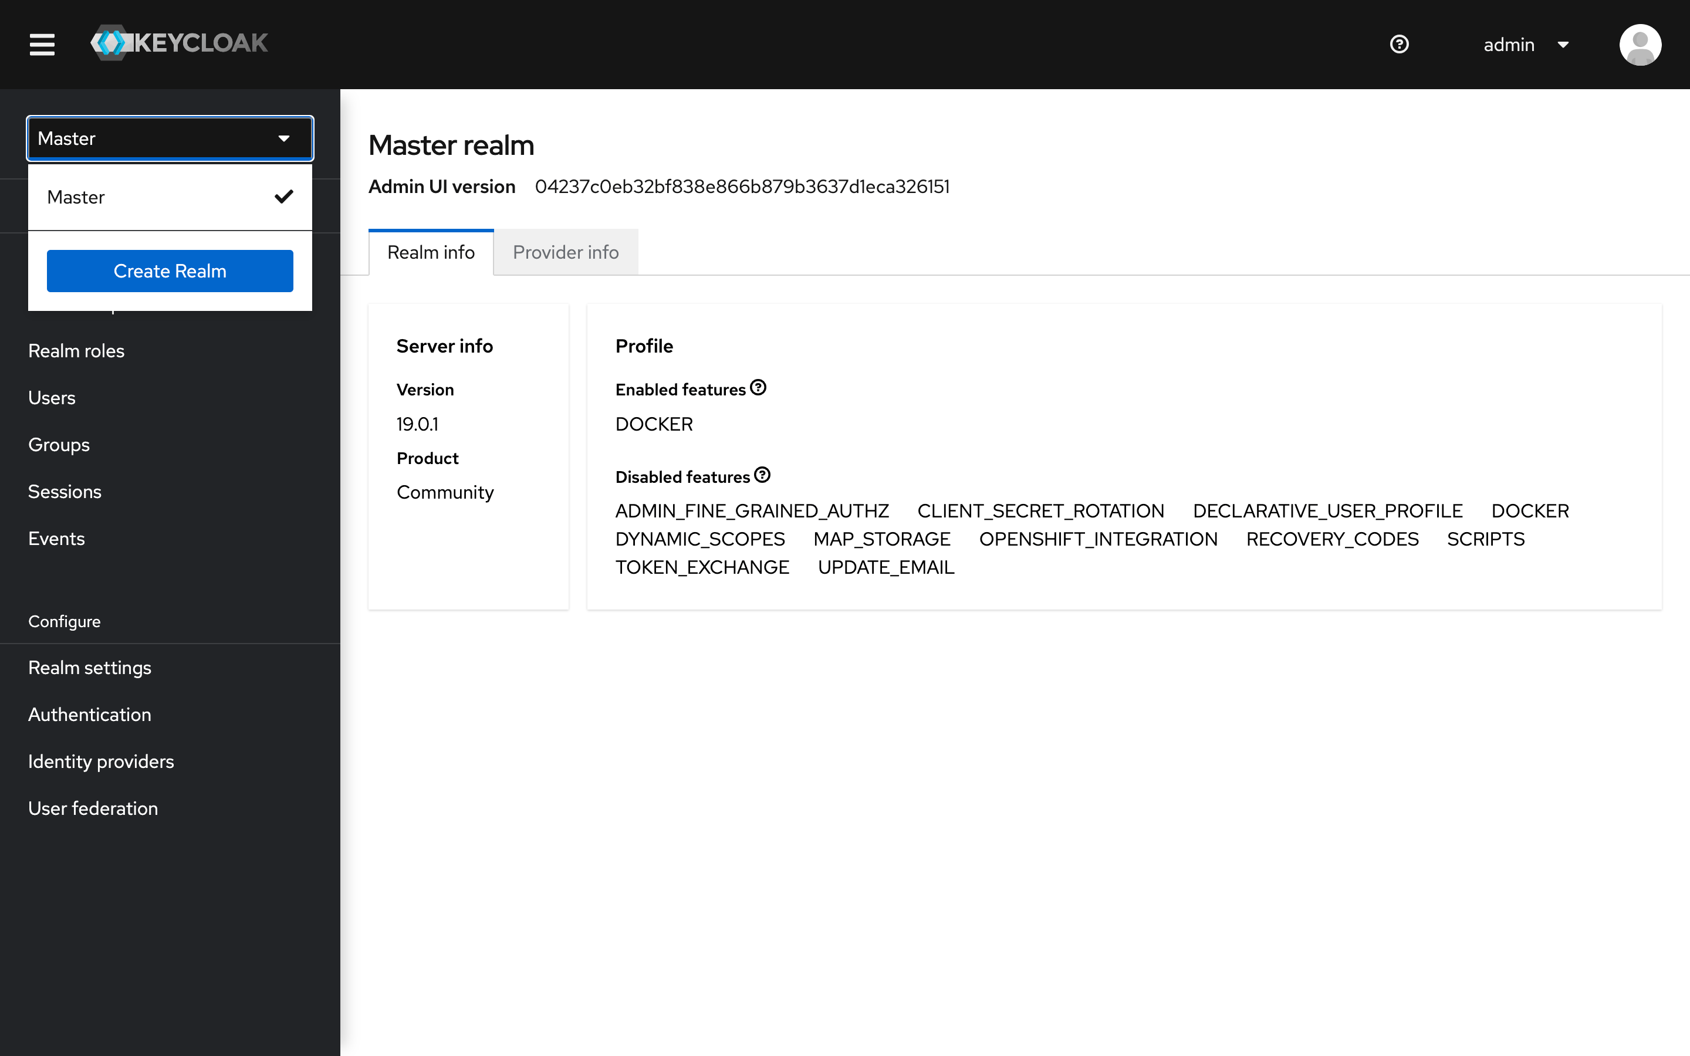Click UPDATE_EMAIL disabled feature
This screenshot has width=1690, height=1056.
[885, 567]
